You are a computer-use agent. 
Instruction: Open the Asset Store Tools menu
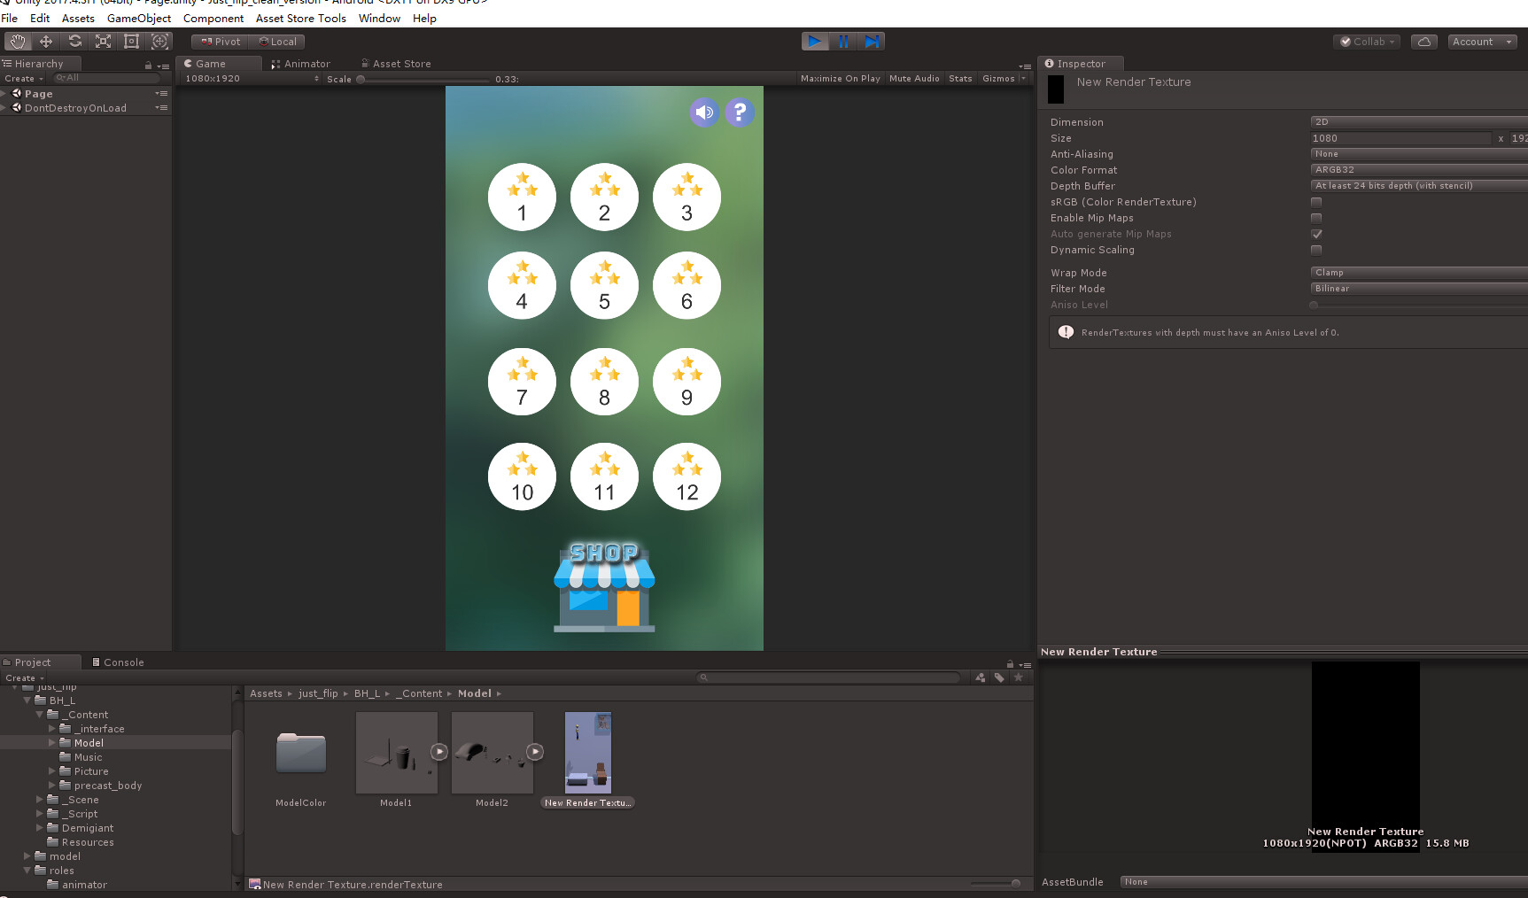(x=301, y=18)
